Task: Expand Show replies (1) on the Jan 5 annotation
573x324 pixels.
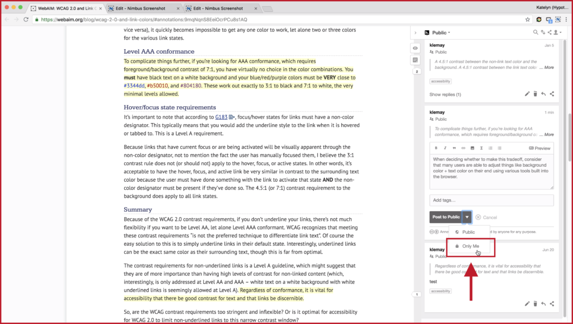Action: (x=445, y=95)
